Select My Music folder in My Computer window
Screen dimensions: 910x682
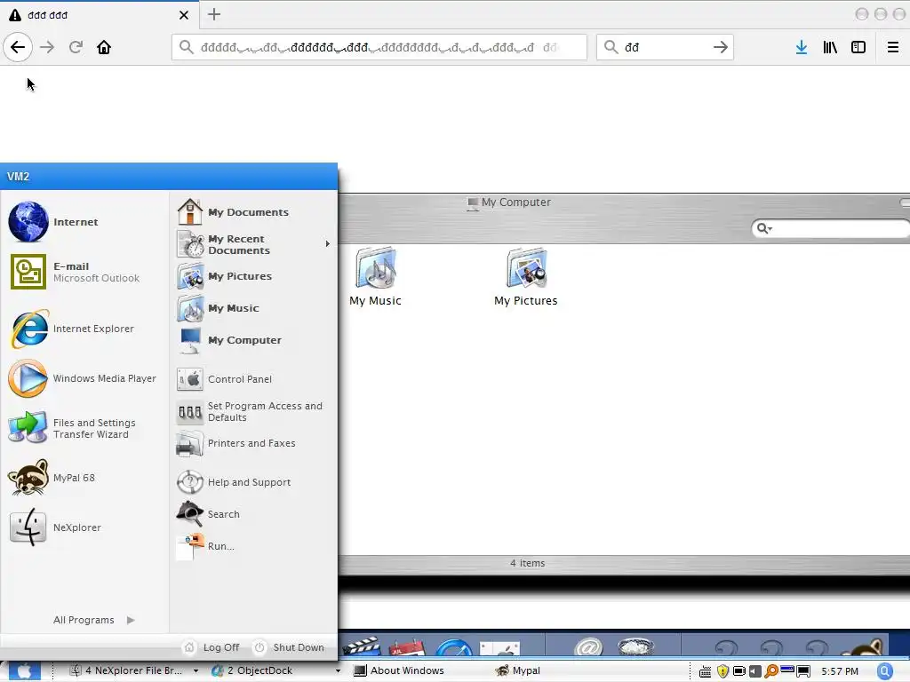pos(375,277)
